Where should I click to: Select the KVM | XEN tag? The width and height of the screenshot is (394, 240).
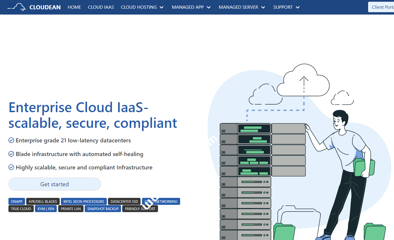46,209
